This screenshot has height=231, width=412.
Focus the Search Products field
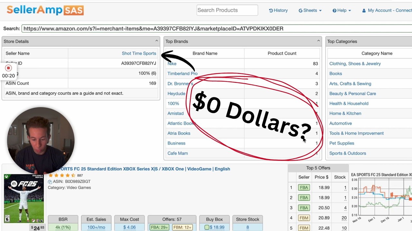point(227,10)
